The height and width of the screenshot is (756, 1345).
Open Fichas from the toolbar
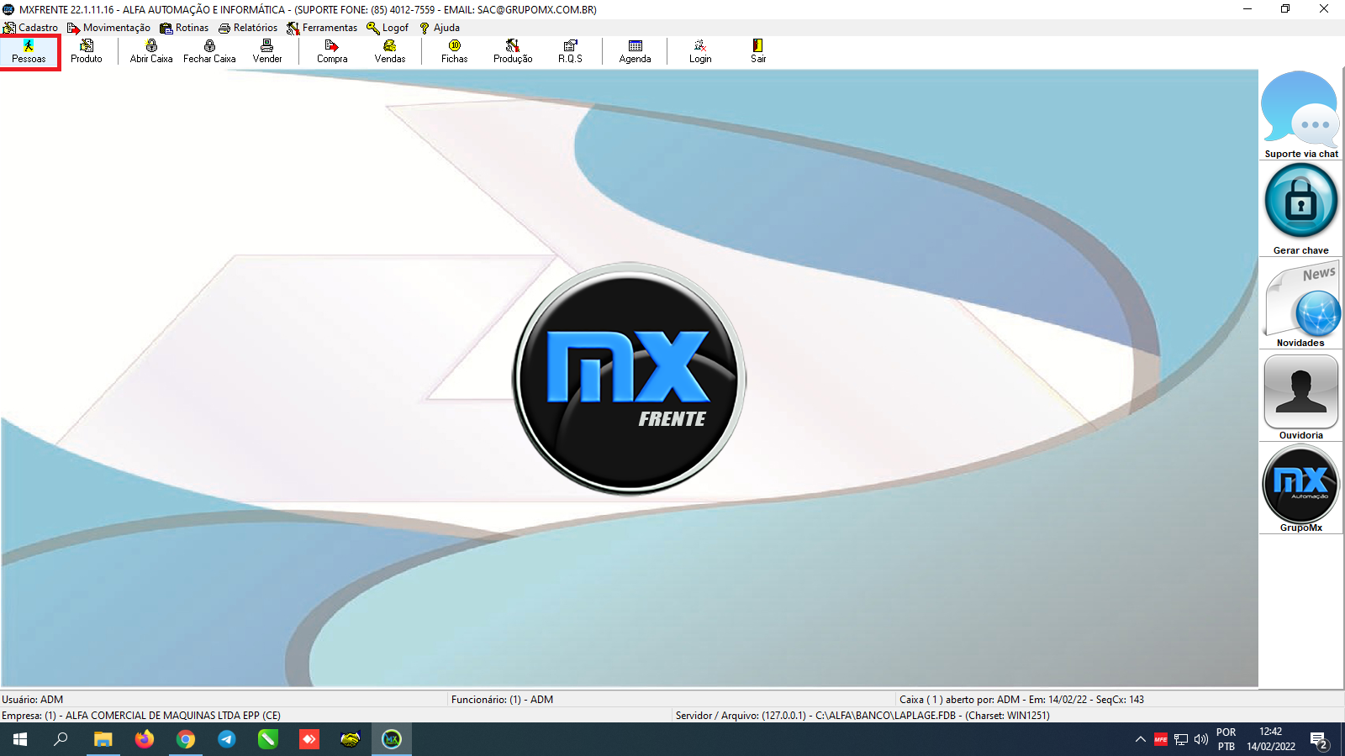coord(455,51)
